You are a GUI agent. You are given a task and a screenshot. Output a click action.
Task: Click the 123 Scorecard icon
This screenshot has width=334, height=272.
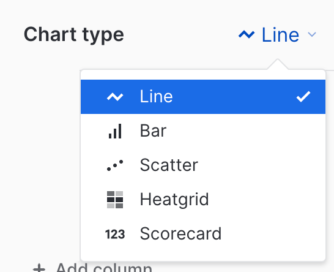tap(115, 234)
